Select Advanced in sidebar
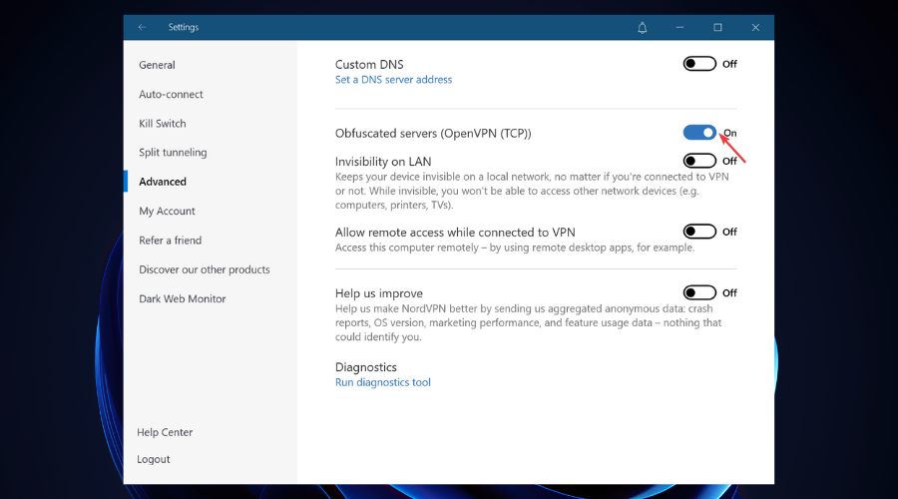This screenshot has width=898, height=499. tap(163, 182)
